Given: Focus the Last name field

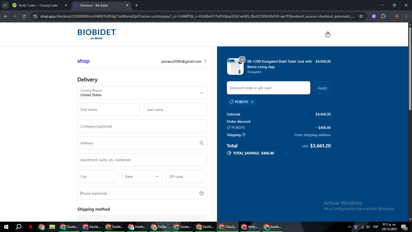Looking at the screenshot, I should point(175,109).
